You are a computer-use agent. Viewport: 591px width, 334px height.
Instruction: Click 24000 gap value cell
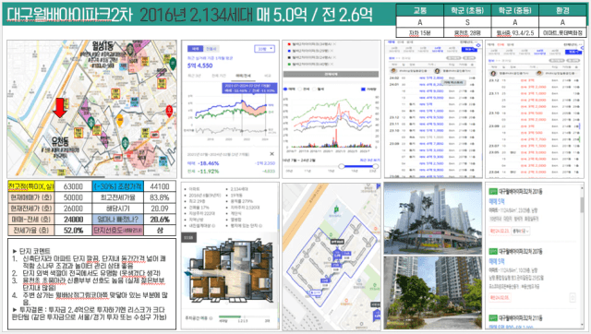click(x=73, y=220)
